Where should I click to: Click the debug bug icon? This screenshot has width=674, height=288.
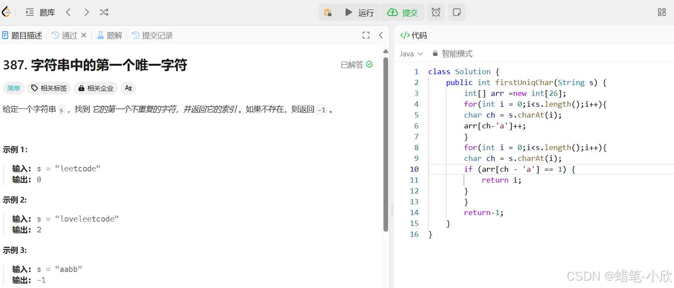click(x=328, y=13)
